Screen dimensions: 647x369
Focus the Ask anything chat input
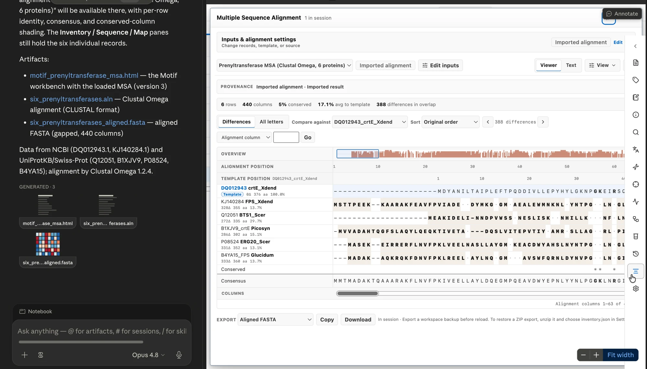pyautogui.click(x=102, y=331)
